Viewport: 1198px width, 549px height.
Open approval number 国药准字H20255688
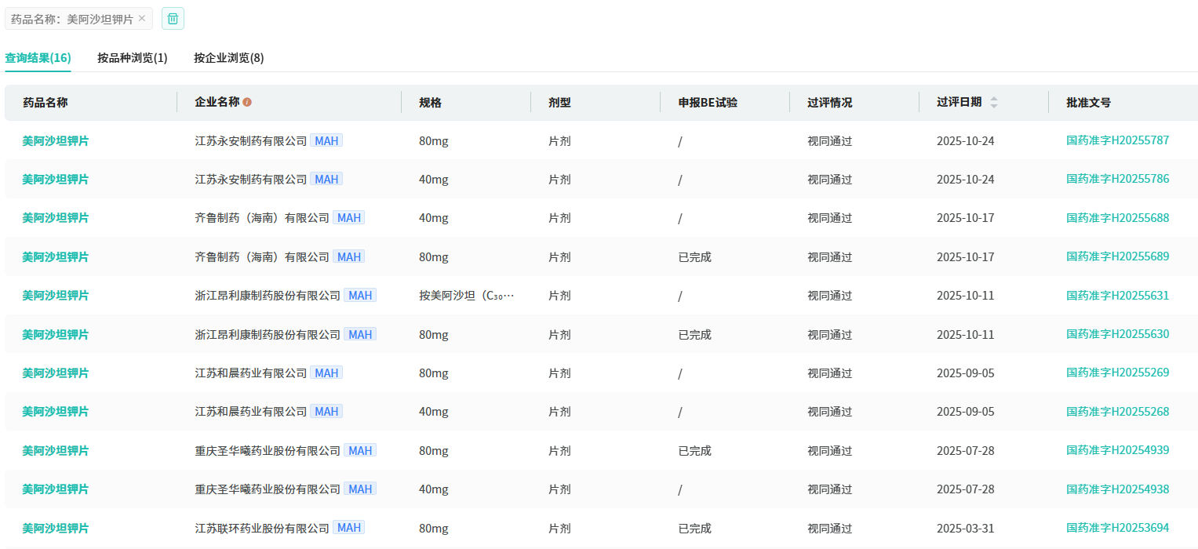tap(1117, 218)
